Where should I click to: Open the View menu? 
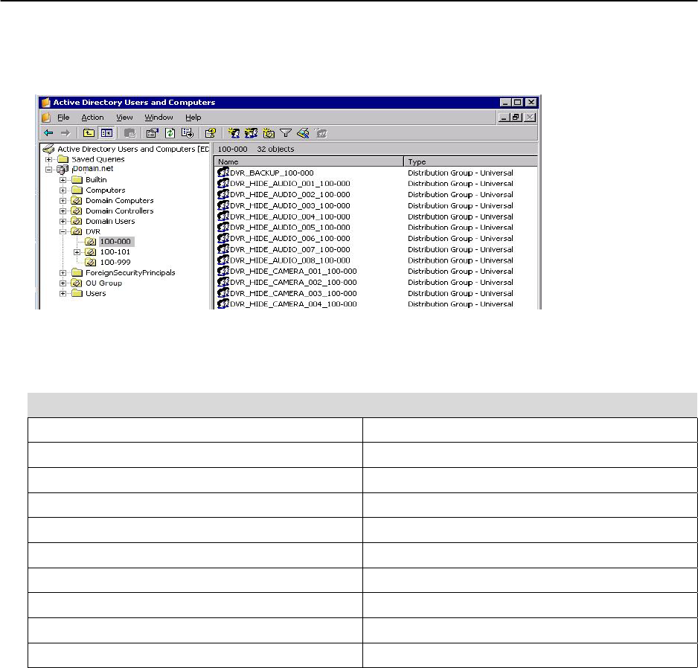click(124, 118)
